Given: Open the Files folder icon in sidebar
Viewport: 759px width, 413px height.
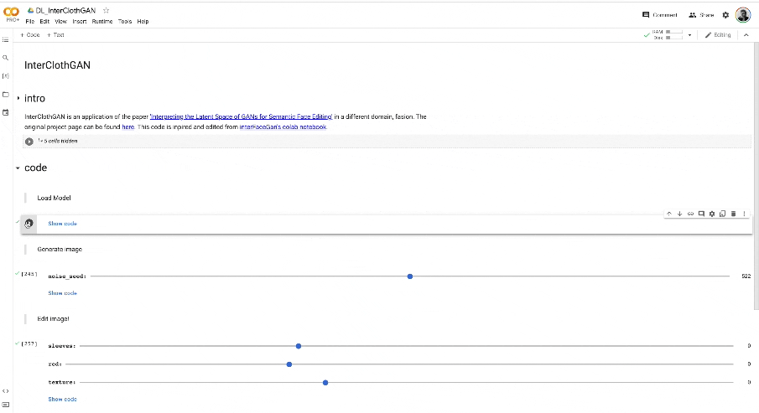Looking at the screenshot, I should click(x=6, y=95).
